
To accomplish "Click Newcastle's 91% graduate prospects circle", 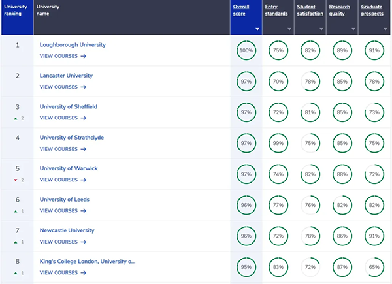I will [375, 236].
